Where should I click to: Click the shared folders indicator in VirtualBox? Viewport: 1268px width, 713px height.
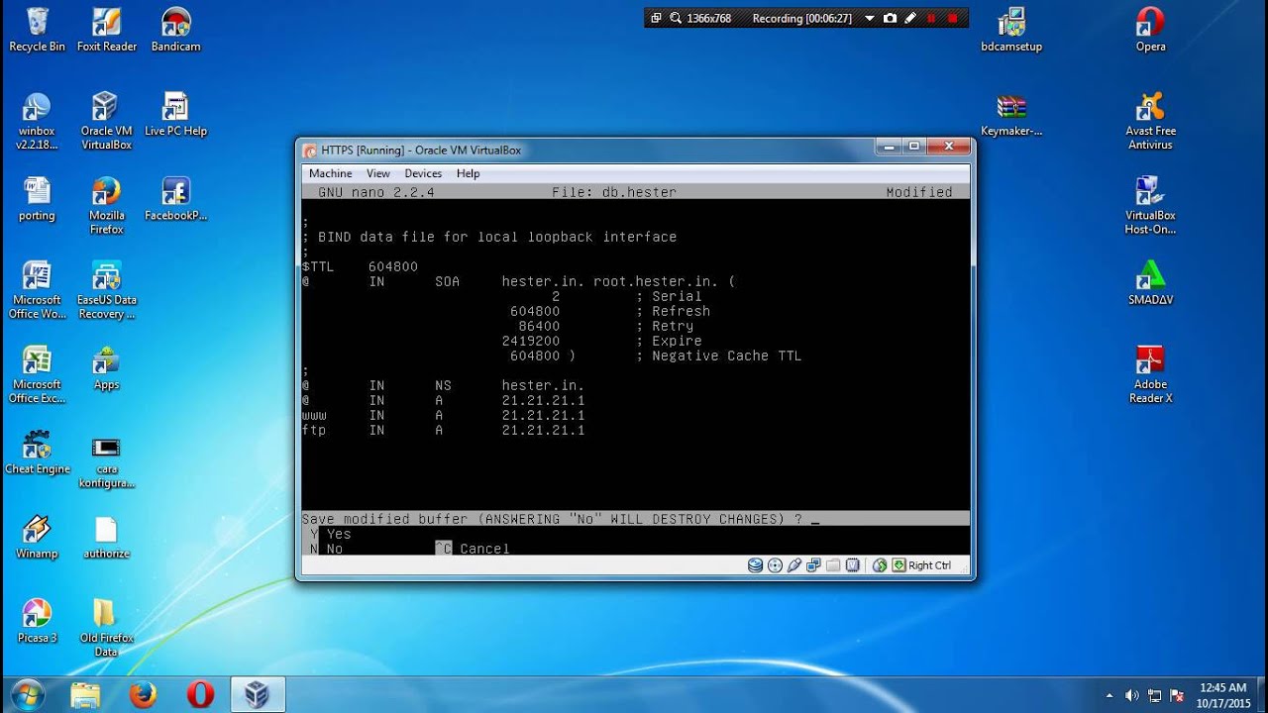pos(832,565)
